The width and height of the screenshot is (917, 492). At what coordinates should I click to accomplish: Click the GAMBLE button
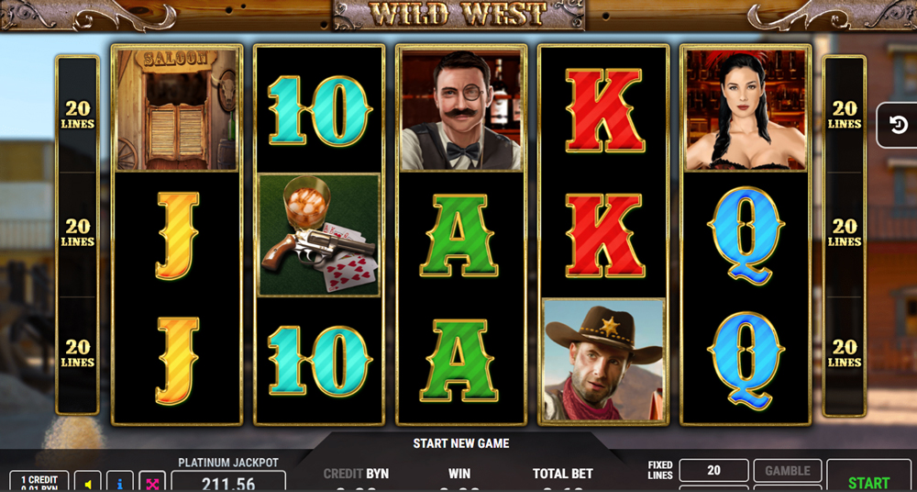coord(787,470)
